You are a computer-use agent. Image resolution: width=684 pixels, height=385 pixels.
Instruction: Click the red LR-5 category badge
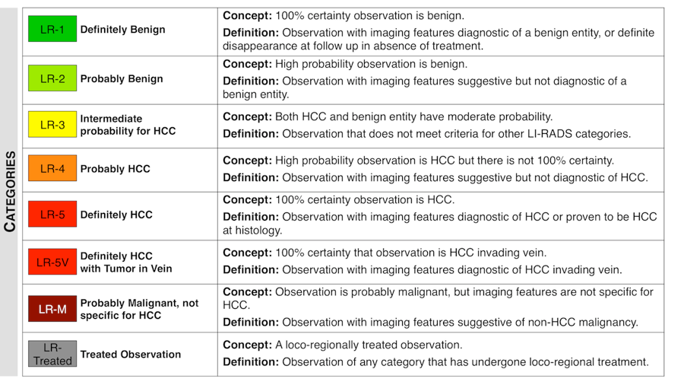(x=52, y=215)
